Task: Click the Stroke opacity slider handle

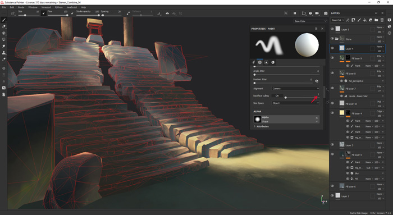Action: (99, 15)
